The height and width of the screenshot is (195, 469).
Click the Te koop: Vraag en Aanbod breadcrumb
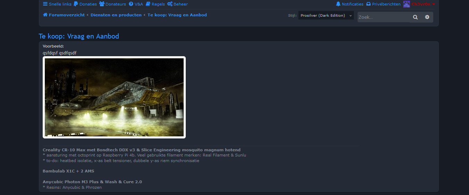177,15
